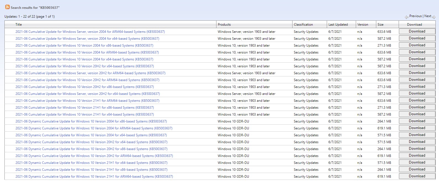The image size is (439, 184).
Task: Click the 'Updates: 1 - 22 of 22' count text
Action: [30, 17]
